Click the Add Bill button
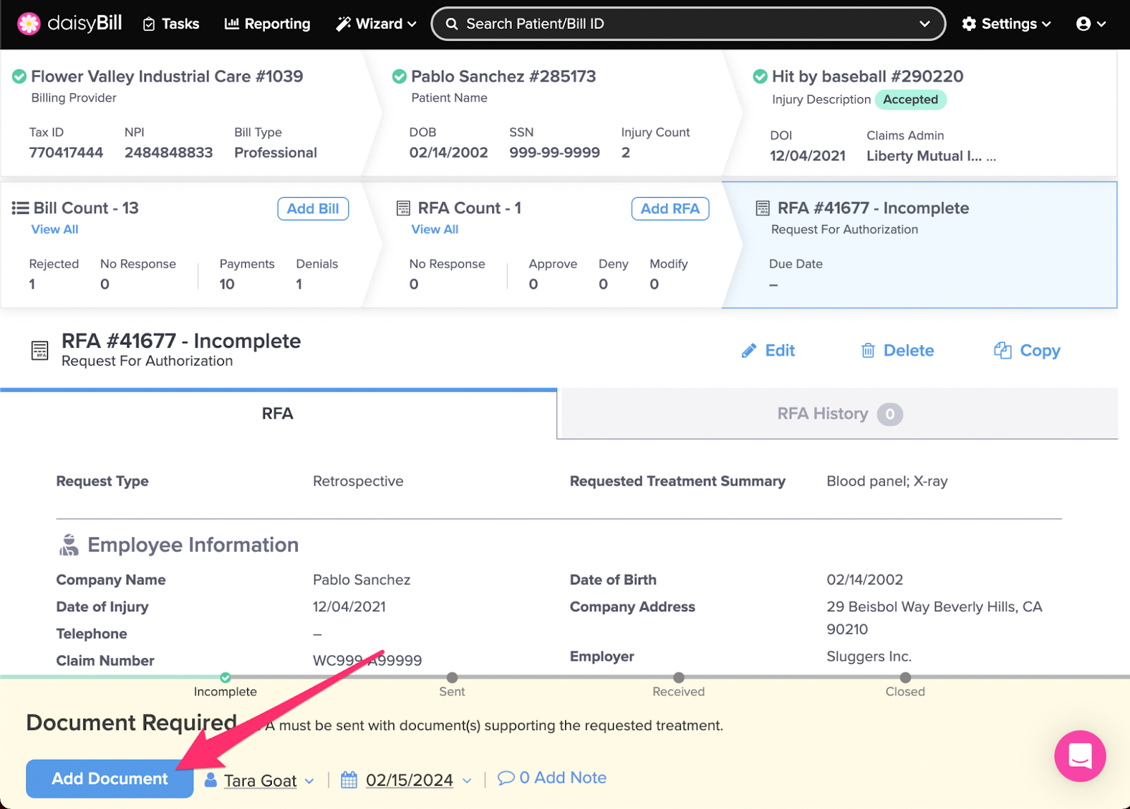 (x=313, y=209)
